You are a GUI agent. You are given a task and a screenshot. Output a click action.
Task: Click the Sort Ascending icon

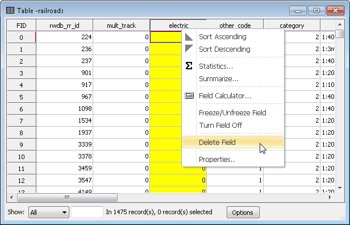189,37
